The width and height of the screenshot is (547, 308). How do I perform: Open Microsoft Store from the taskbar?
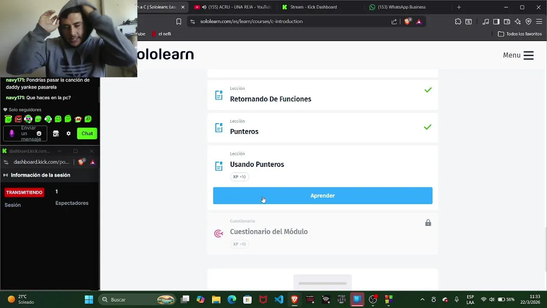click(x=247, y=299)
